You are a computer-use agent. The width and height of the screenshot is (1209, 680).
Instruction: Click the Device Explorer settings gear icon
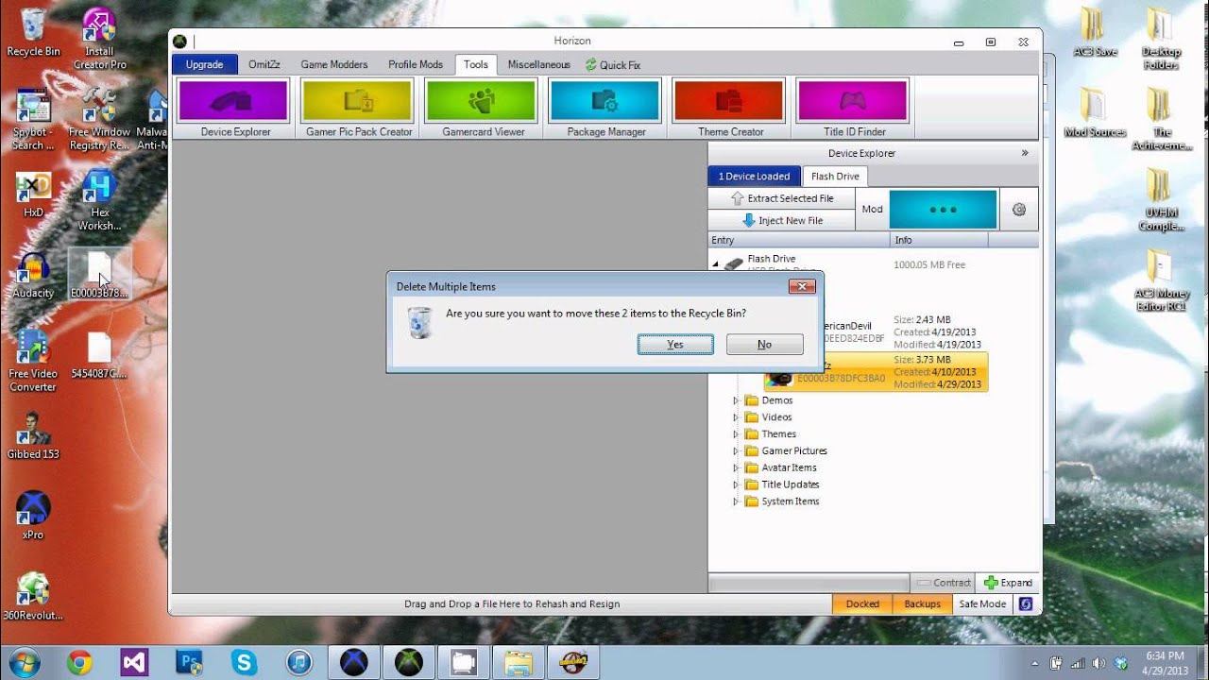pyautogui.click(x=1019, y=210)
